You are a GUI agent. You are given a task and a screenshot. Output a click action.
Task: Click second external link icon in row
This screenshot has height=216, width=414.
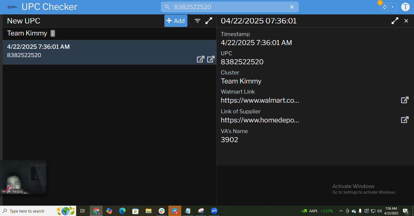coord(211,59)
